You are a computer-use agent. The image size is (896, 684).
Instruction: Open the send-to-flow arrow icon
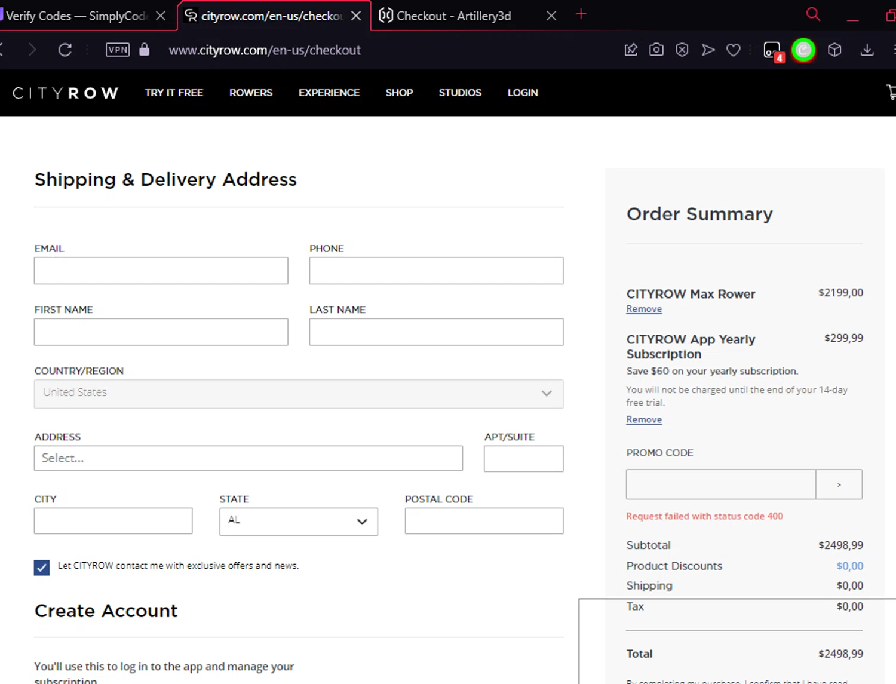(708, 50)
